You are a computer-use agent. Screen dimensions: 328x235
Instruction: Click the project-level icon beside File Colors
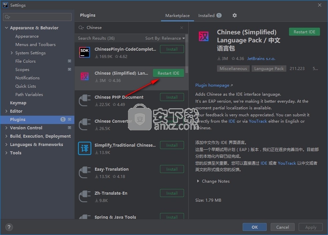pyautogui.click(x=69, y=61)
